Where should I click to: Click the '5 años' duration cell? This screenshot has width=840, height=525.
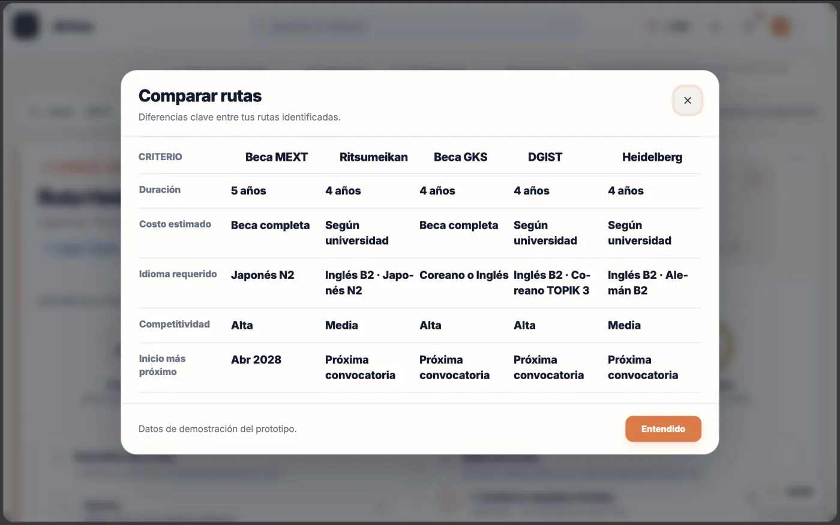(x=248, y=191)
